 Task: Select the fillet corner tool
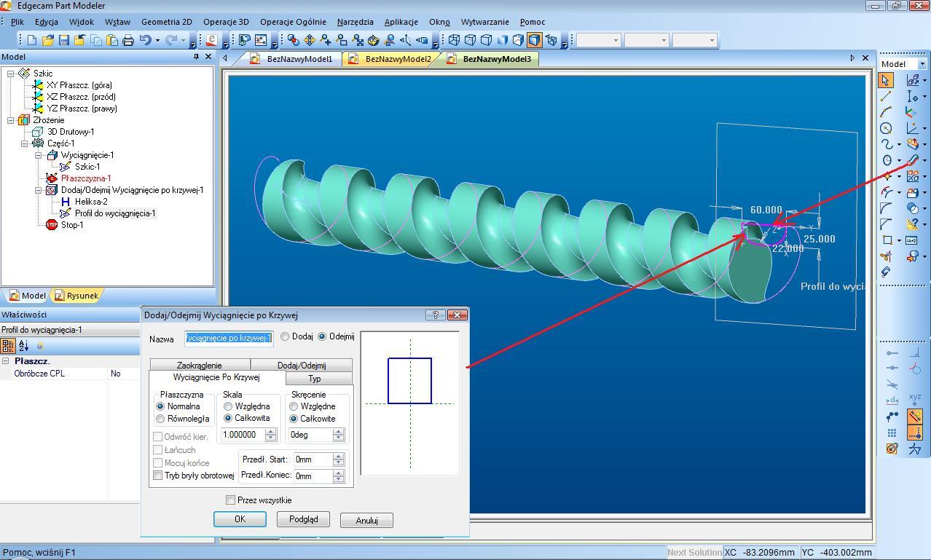(x=886, y=208)
